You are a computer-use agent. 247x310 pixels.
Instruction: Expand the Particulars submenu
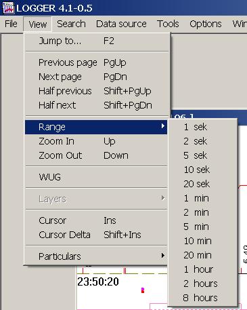click(96, 256)
